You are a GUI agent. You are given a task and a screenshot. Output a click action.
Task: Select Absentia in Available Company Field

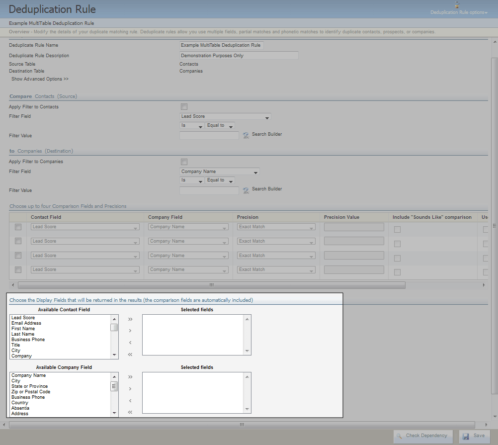[20, 408]
